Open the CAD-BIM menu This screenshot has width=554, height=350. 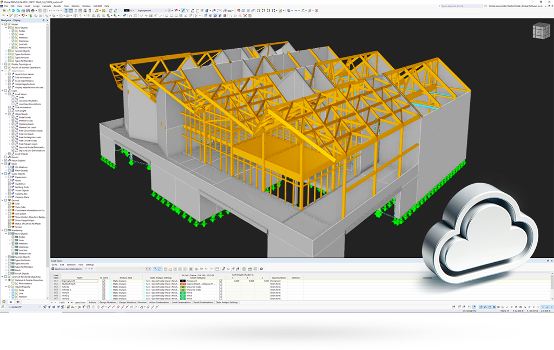point(97,6)
